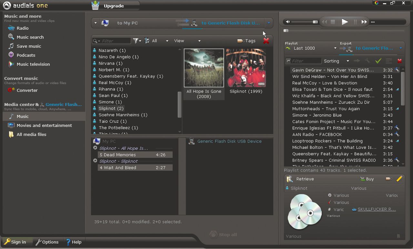Select artist Taio Cruz (1)
The image size is (413, 249).
click(x=113, y=121)
